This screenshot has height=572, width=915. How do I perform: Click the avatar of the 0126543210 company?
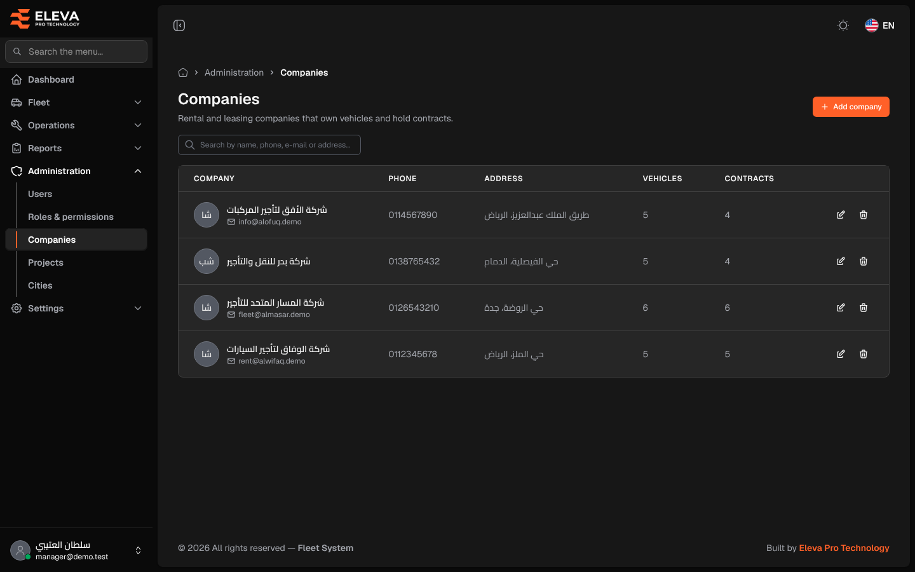pyautogui.click(x=207, y=308)
